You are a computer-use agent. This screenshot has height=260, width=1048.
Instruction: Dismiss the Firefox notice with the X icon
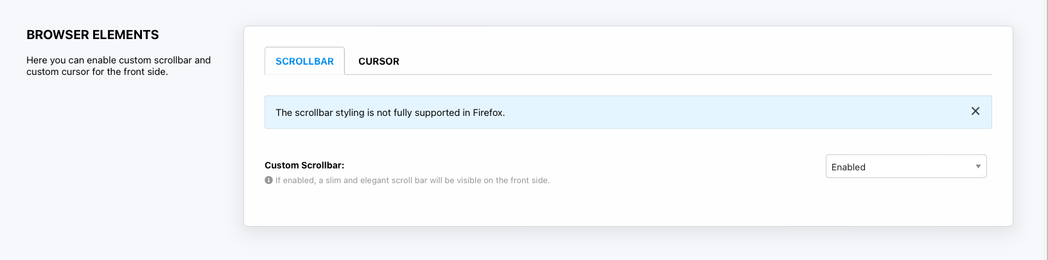[x=975, y=111]
